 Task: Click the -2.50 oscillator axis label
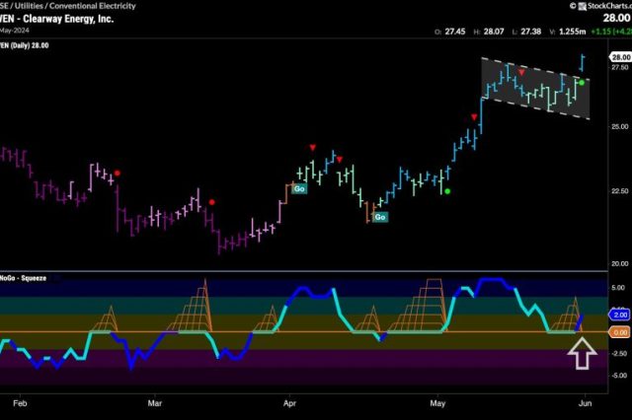(x=619, y=354)
